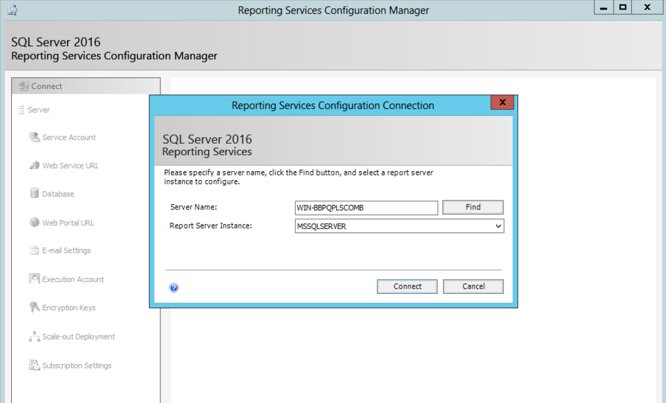Click the application icon in the title bar
666x403 pixels.
pyautogui.click(x=13, y=10)
